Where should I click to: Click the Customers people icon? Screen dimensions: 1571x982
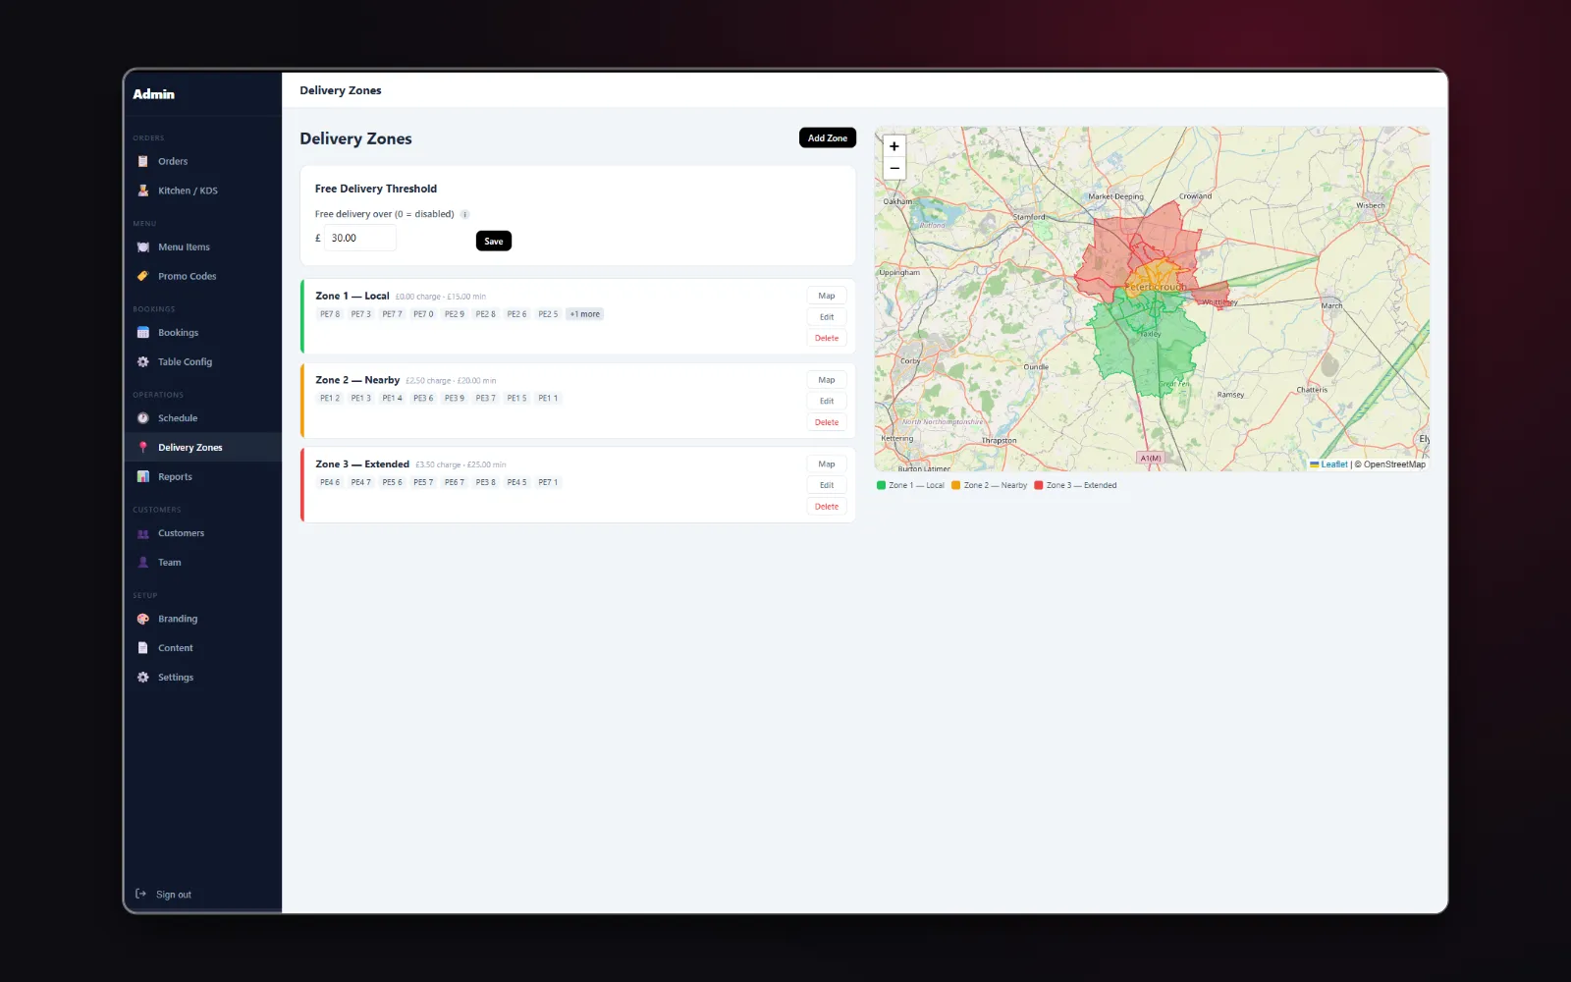pos(143,533)
